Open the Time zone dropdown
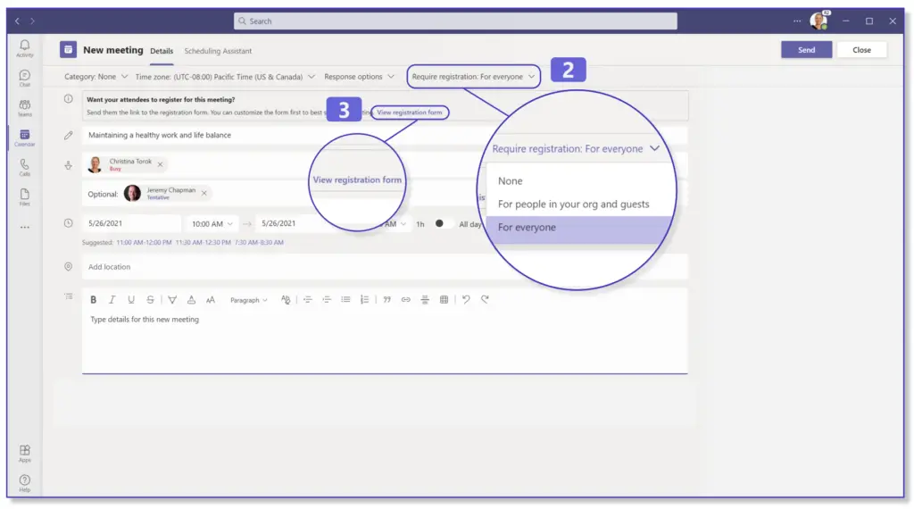914x509 pixels. point(225,77)
